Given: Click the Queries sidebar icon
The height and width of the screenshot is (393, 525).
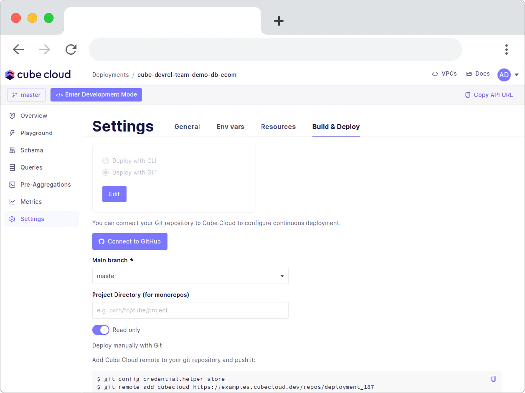Looking at the screenshot, I should click(12, 167).
